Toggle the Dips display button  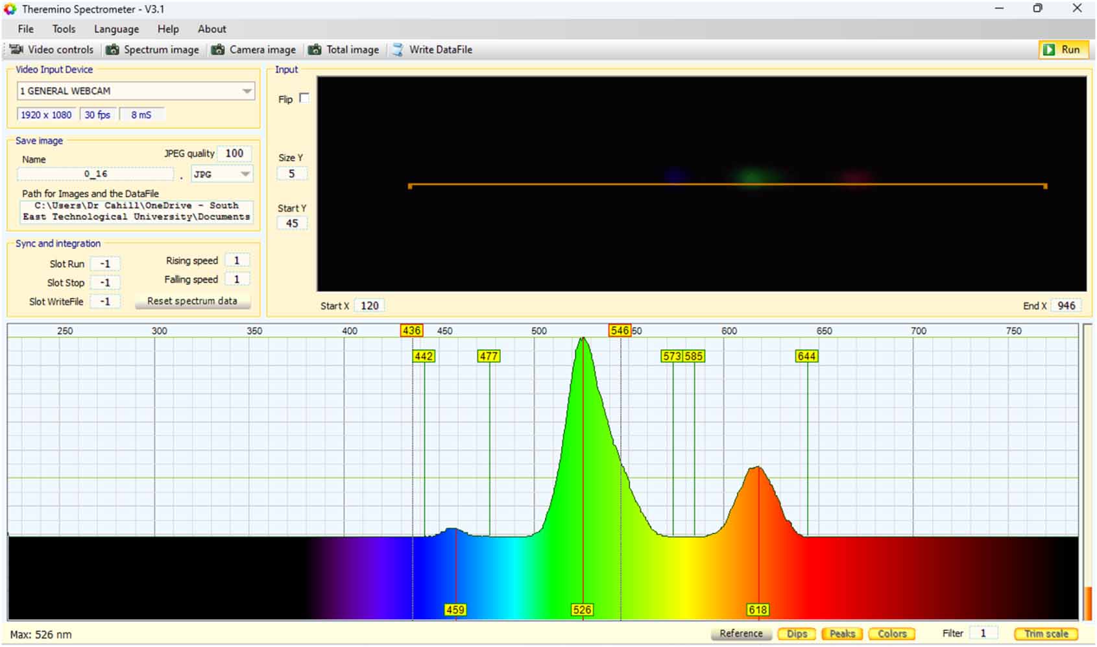tap(797, 633)
